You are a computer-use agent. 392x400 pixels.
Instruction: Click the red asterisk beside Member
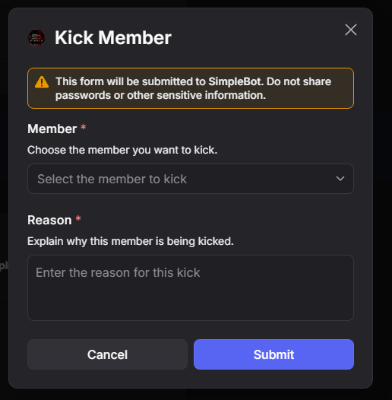83,127
